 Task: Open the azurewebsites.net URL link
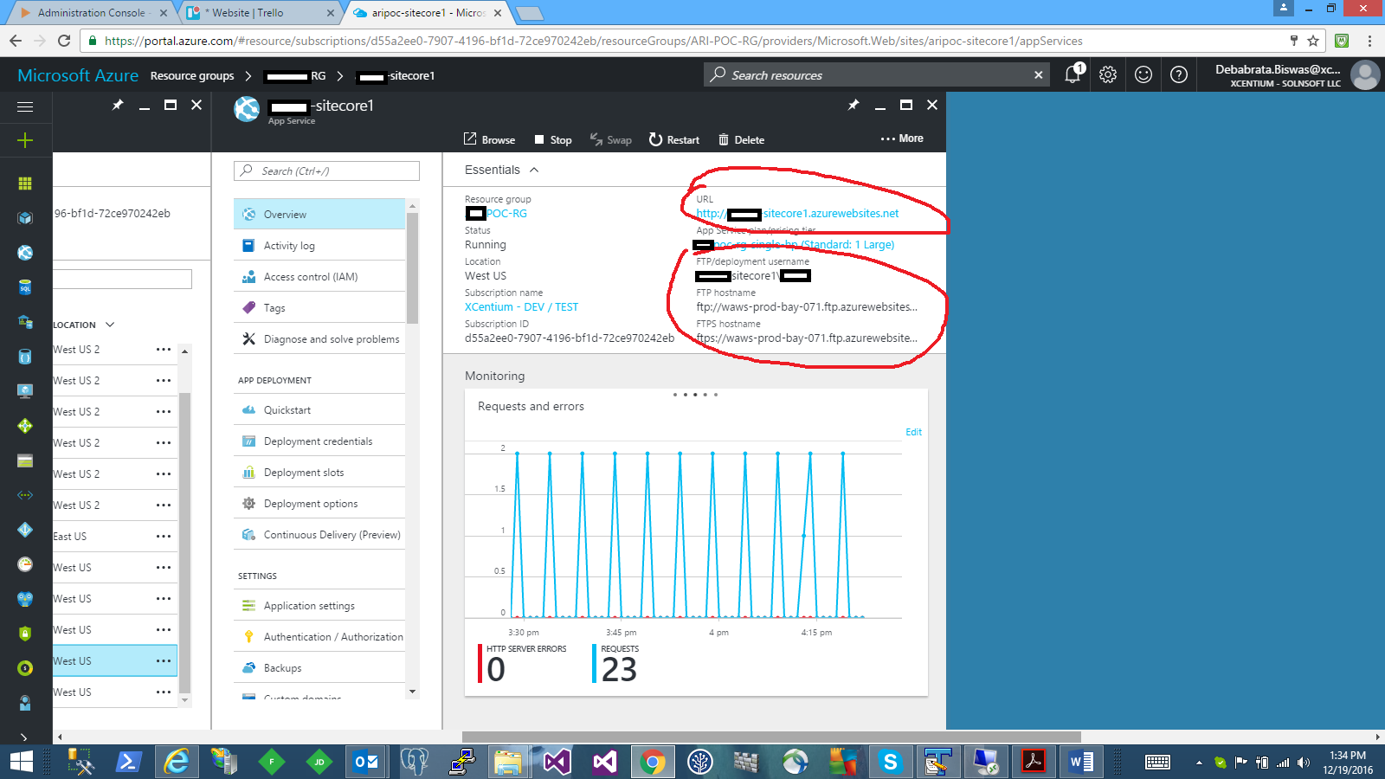797,213
